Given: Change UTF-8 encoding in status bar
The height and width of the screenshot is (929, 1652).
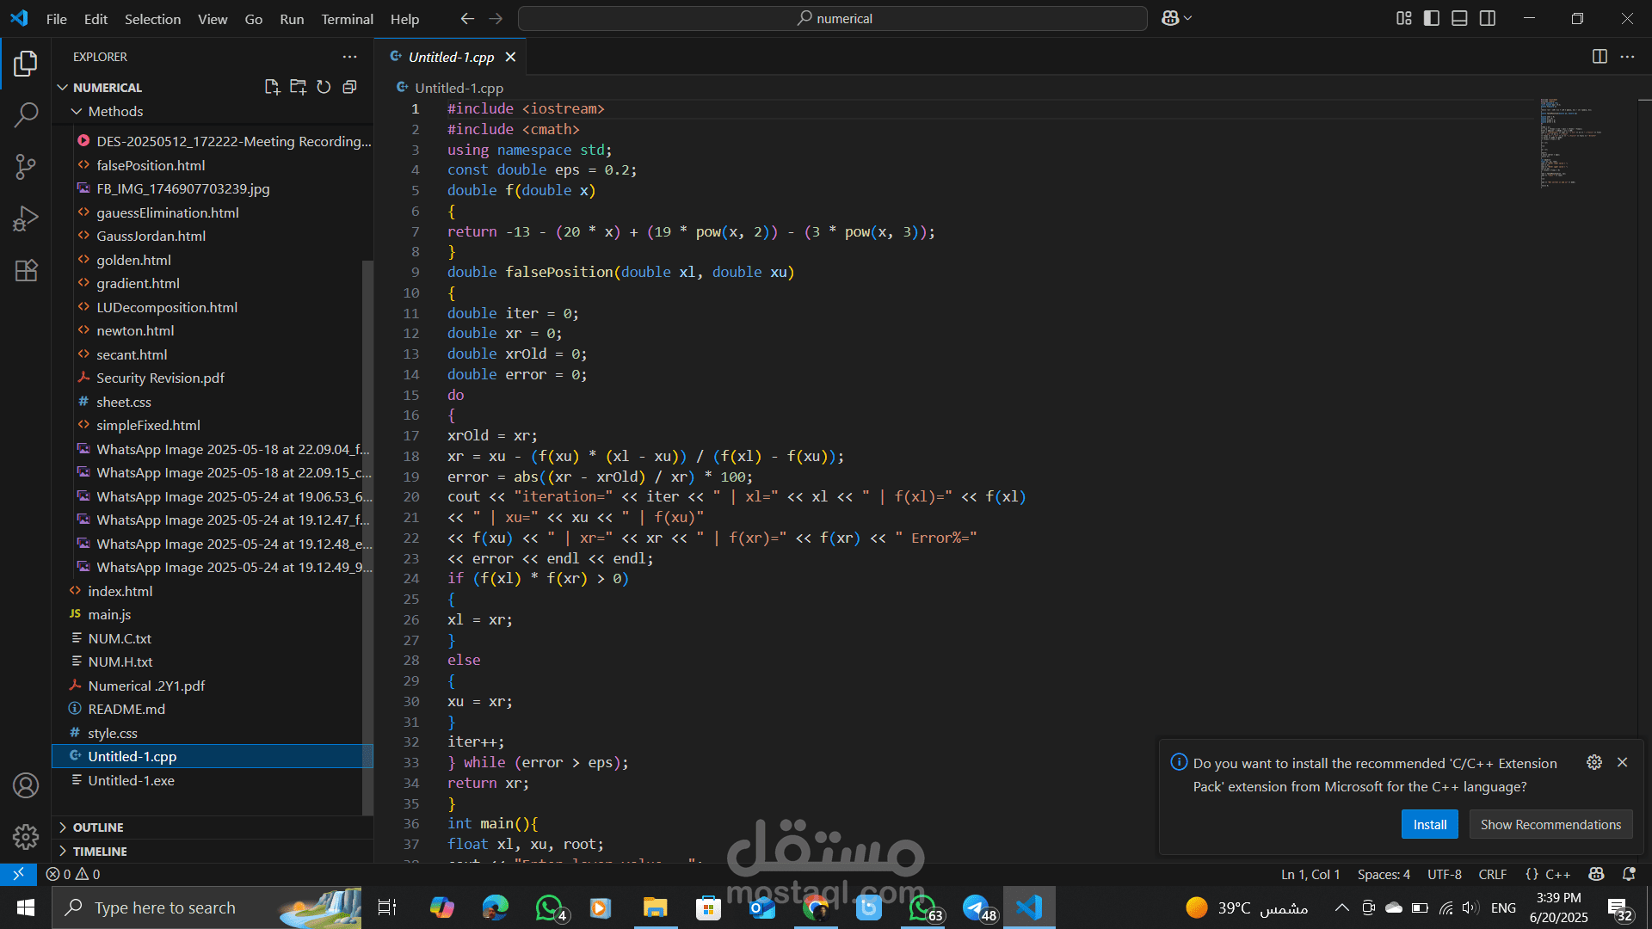Looking at the screenshot, I should click(x=1445, y=874).
